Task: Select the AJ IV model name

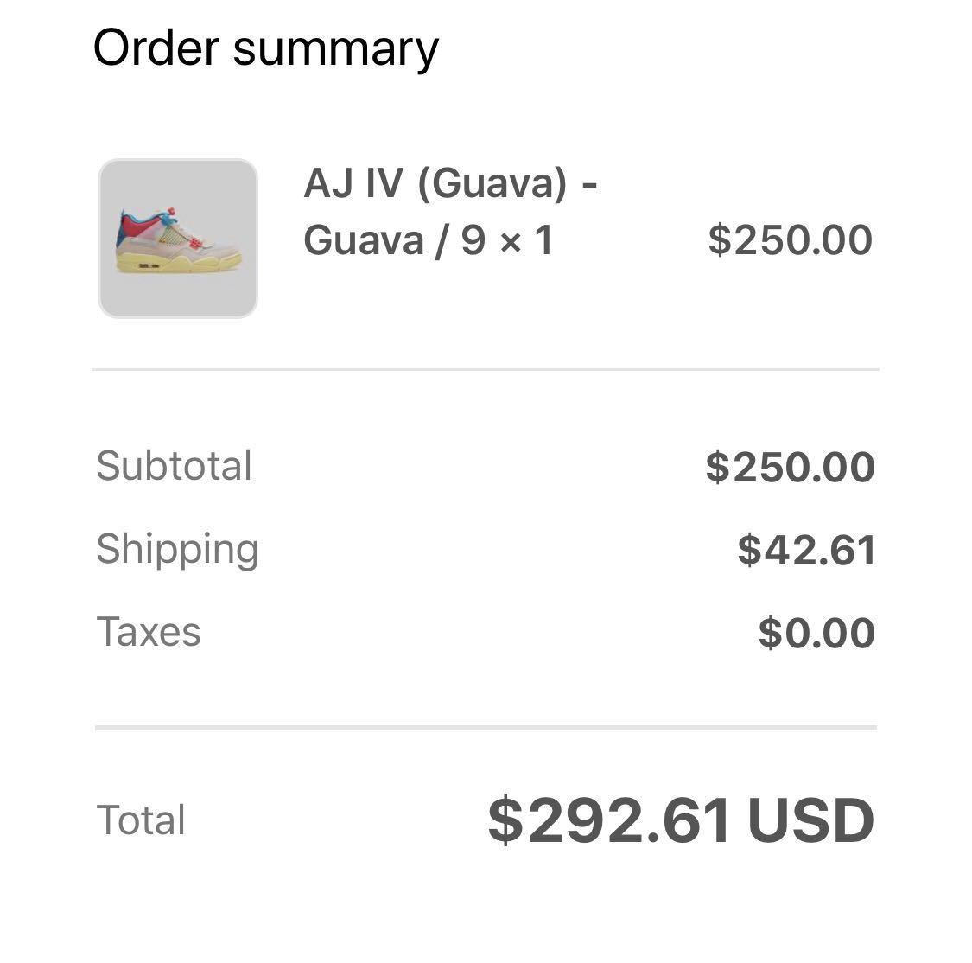Action: [353, 183]
